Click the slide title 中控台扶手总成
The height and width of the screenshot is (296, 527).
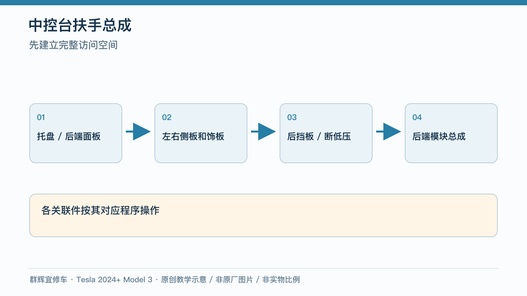80,25
